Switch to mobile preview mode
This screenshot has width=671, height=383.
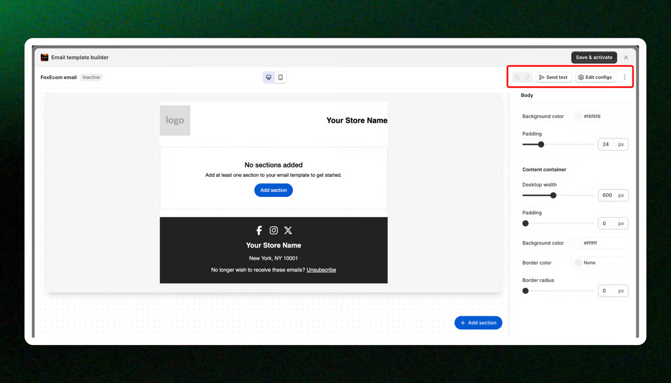pyautogui.click(x=280, y=78)
